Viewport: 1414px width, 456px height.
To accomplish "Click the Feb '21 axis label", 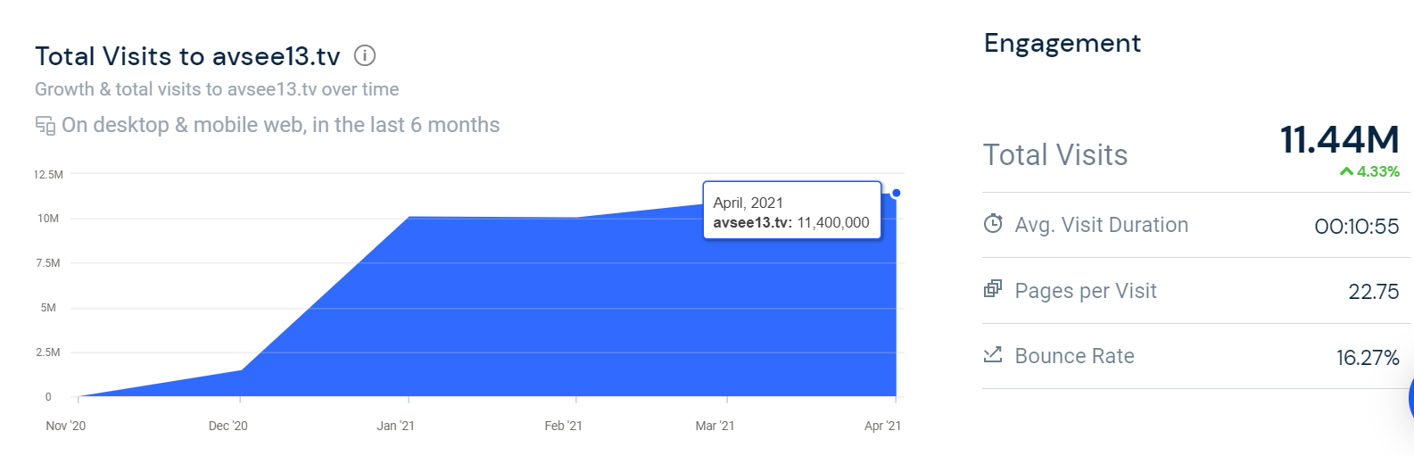I will (563, 426).
